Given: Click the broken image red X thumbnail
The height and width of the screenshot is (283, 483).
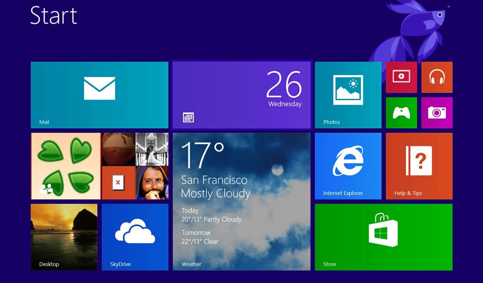Looking at the screenshot, I should tap(118, 183).
